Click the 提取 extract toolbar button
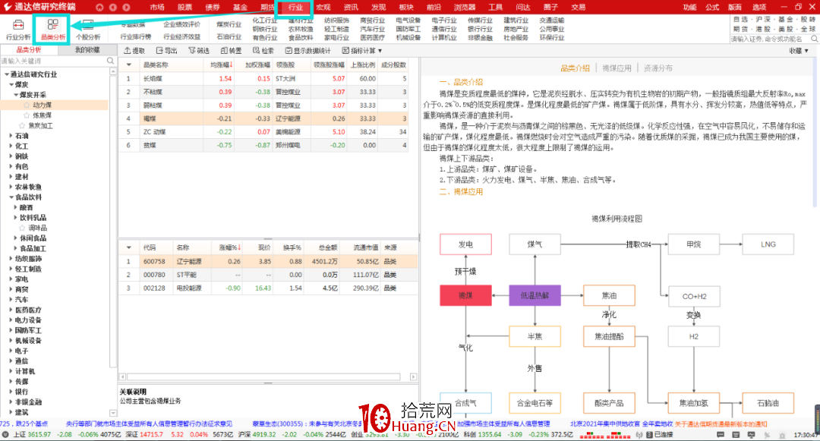The height and width of the screenshot is (441, 820). click(x=134, y=51)
